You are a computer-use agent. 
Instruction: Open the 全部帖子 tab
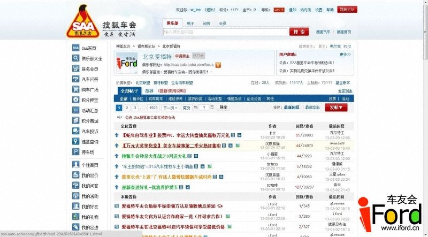click(x=129, y=91)
